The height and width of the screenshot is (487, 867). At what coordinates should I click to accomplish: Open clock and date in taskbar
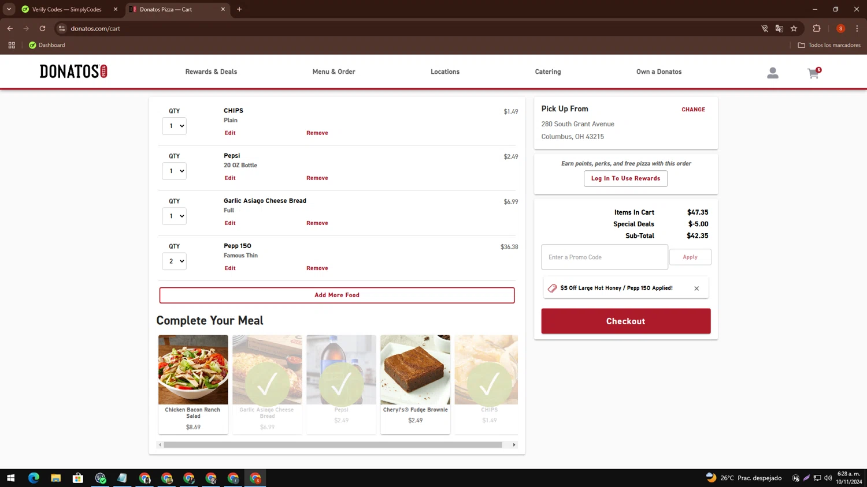[x=849, y=478]
